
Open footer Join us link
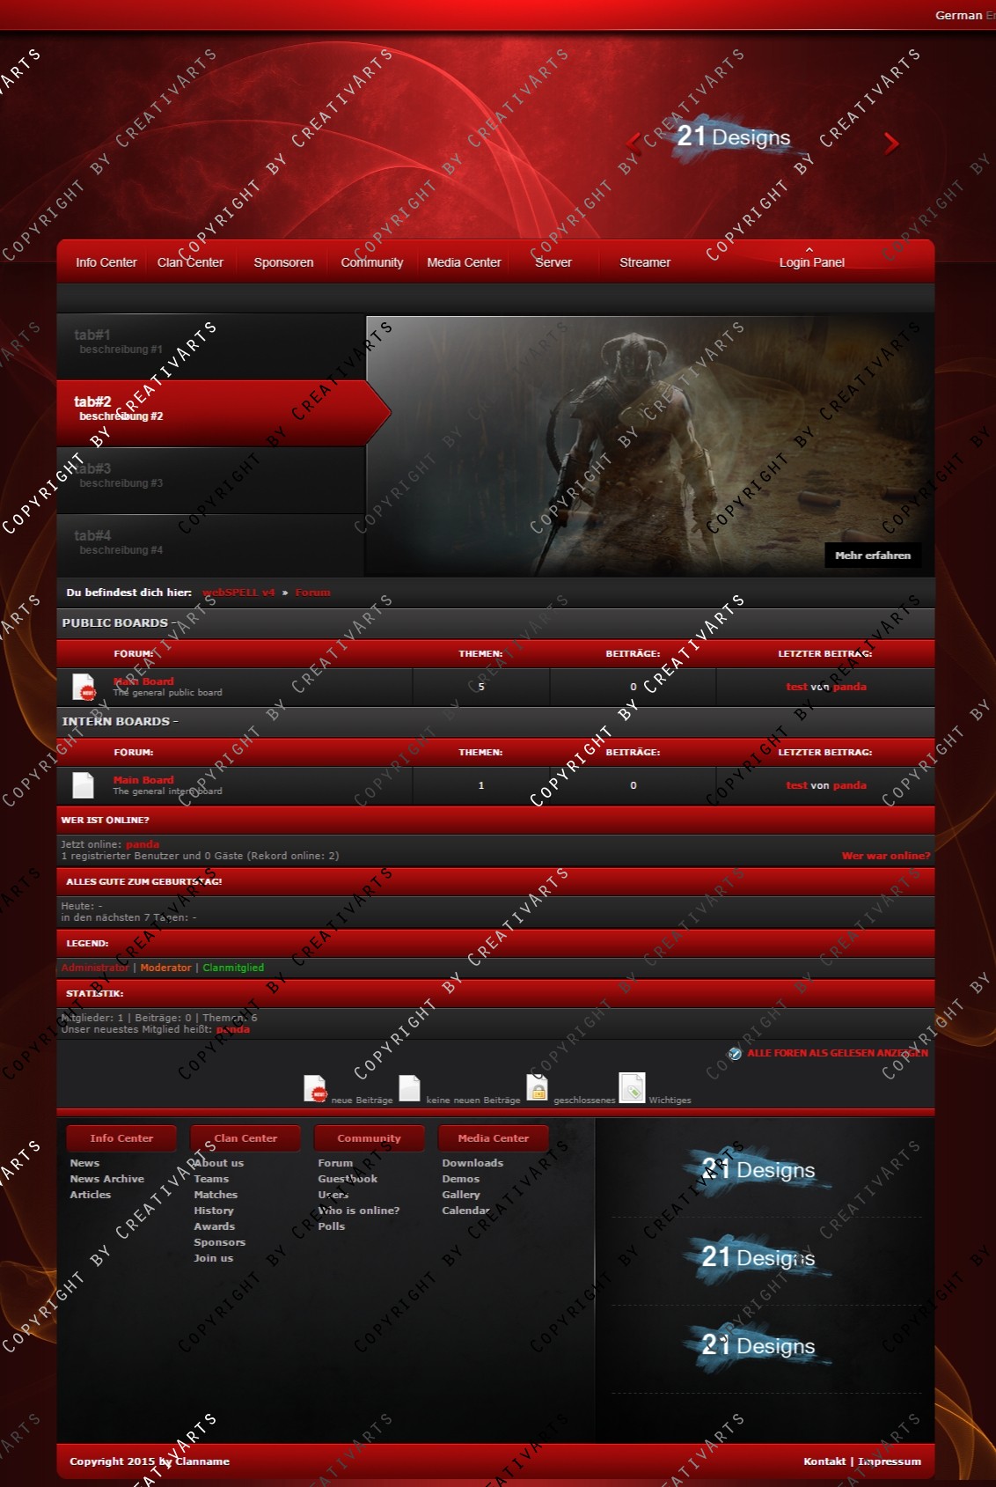pos(214,1258)
